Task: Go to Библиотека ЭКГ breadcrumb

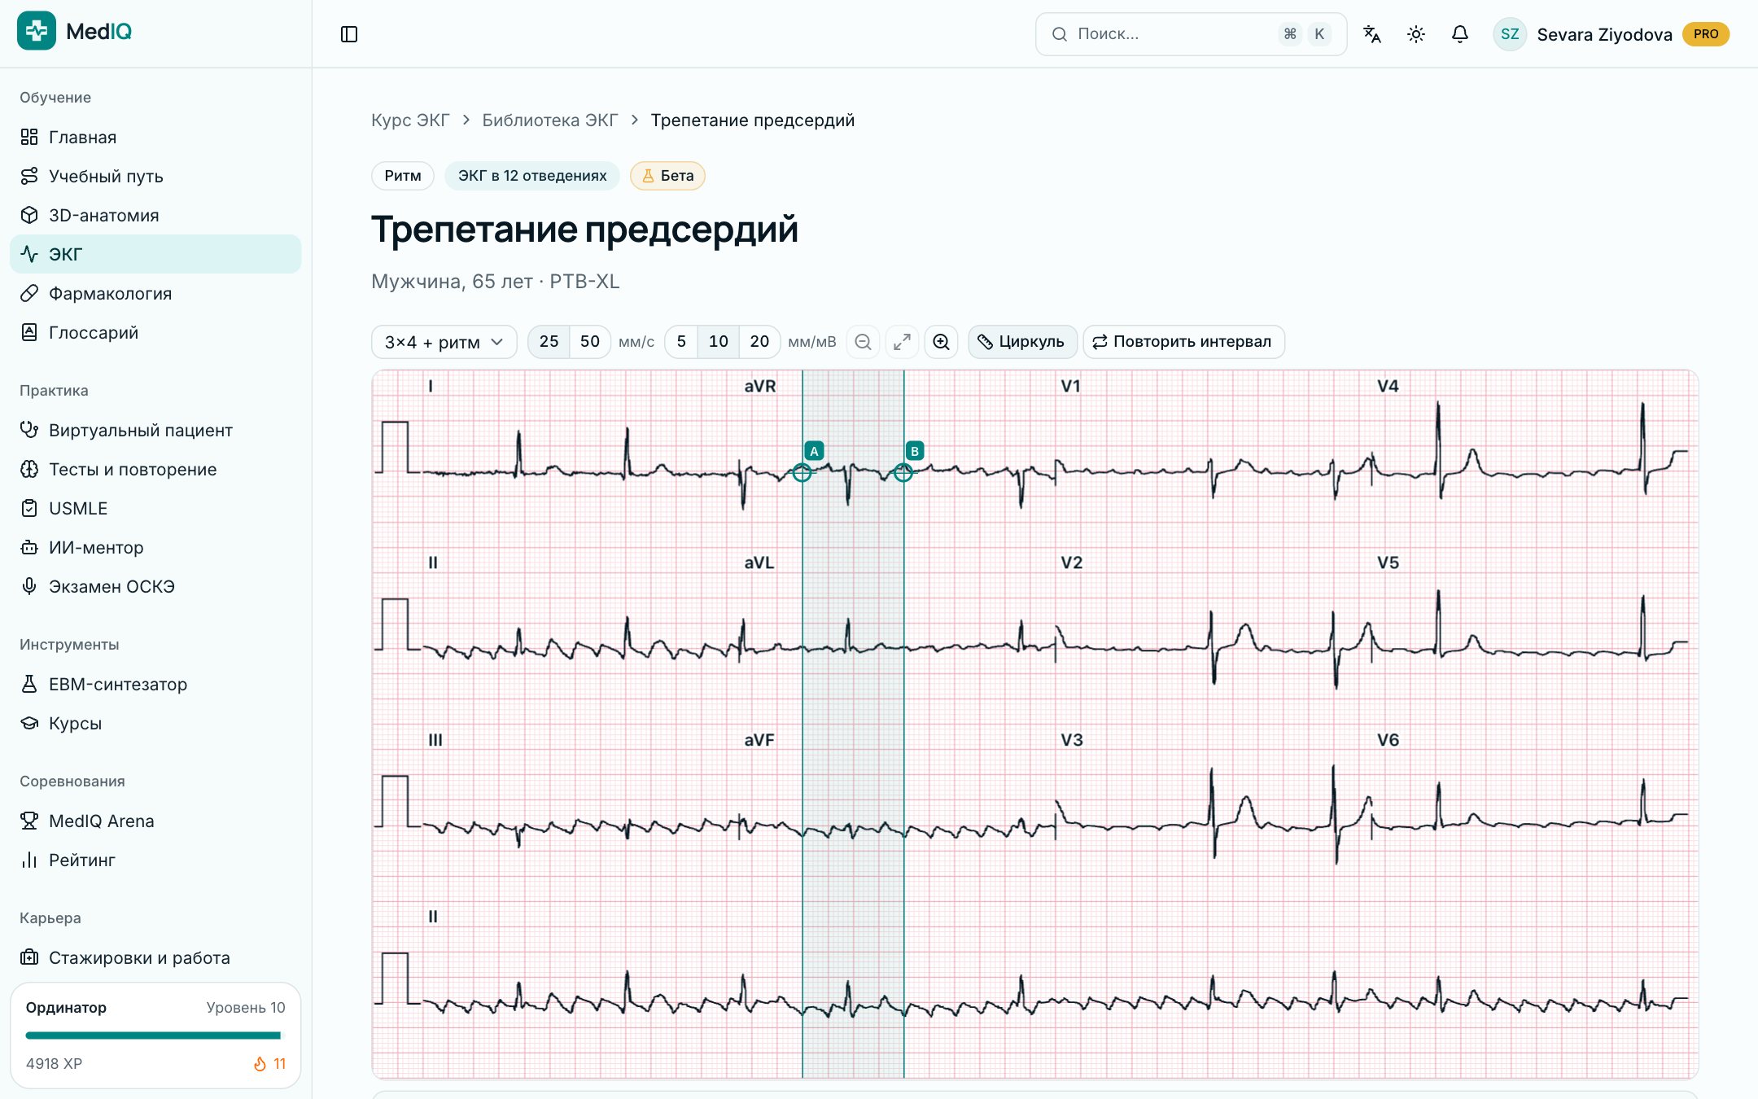Action: click(x=550, y=120)
